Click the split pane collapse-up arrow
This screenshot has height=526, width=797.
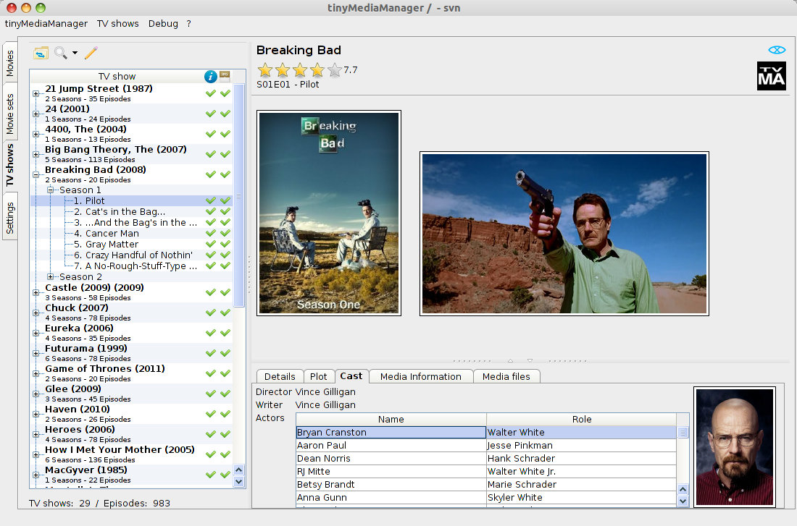coord(510,360)
